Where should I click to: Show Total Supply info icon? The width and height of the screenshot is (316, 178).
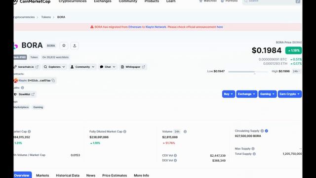254,154
